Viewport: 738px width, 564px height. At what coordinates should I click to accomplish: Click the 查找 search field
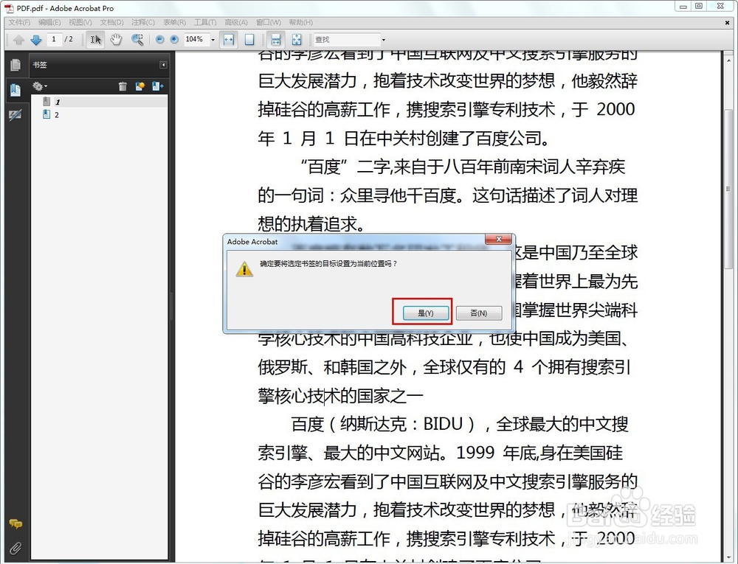click(347, 40)
